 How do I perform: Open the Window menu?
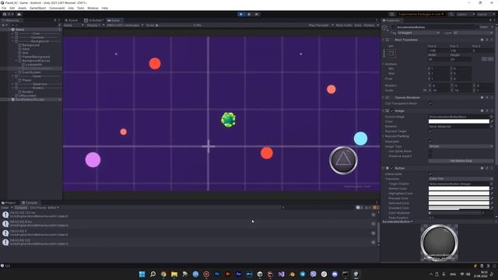tap(93, 8)
